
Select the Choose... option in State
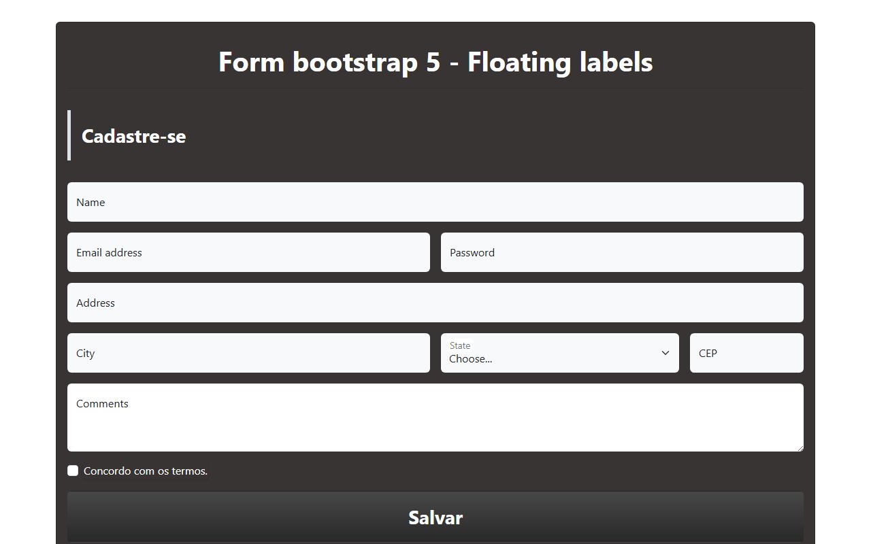[470, 358]
